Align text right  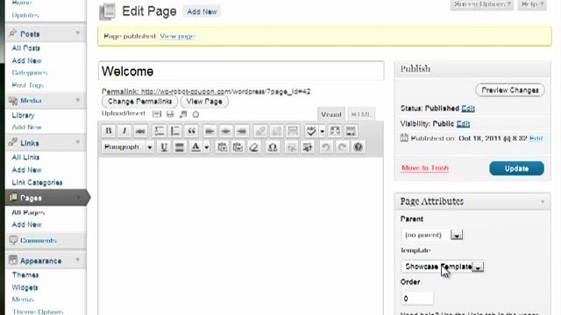242,130
